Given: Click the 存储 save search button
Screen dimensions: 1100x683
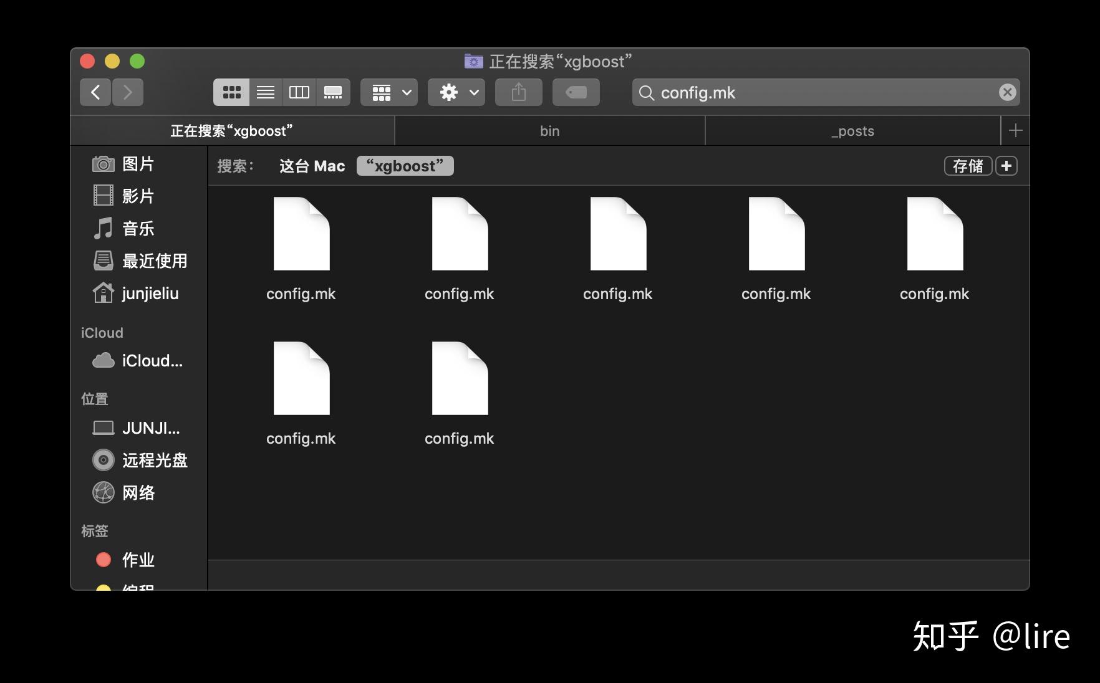Looking at the screenshot, I should (x=968, y=166).
